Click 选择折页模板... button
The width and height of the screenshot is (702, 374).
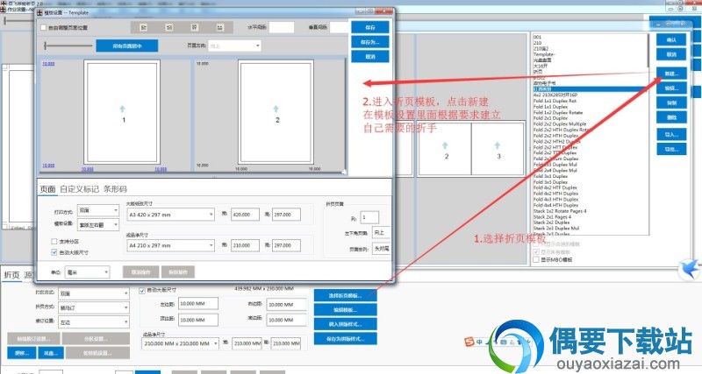pos(345,295)
